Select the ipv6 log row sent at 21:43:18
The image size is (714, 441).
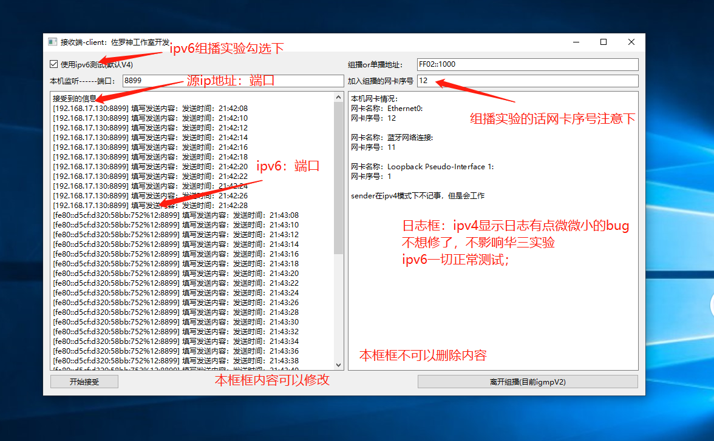[x=176, y=263]
